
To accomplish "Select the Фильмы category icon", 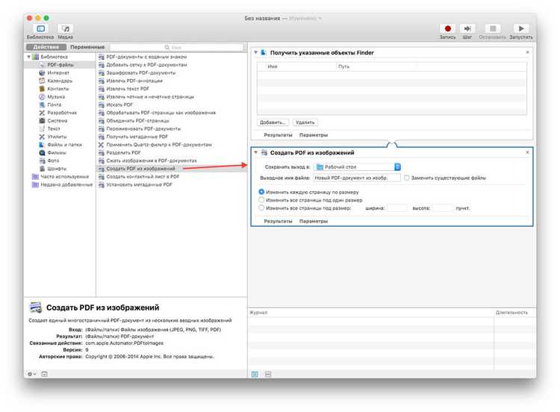I will (42, 152).
